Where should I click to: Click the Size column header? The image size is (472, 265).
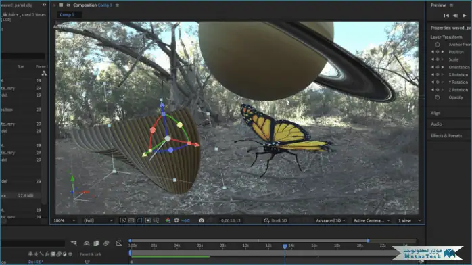pos(21,66)
